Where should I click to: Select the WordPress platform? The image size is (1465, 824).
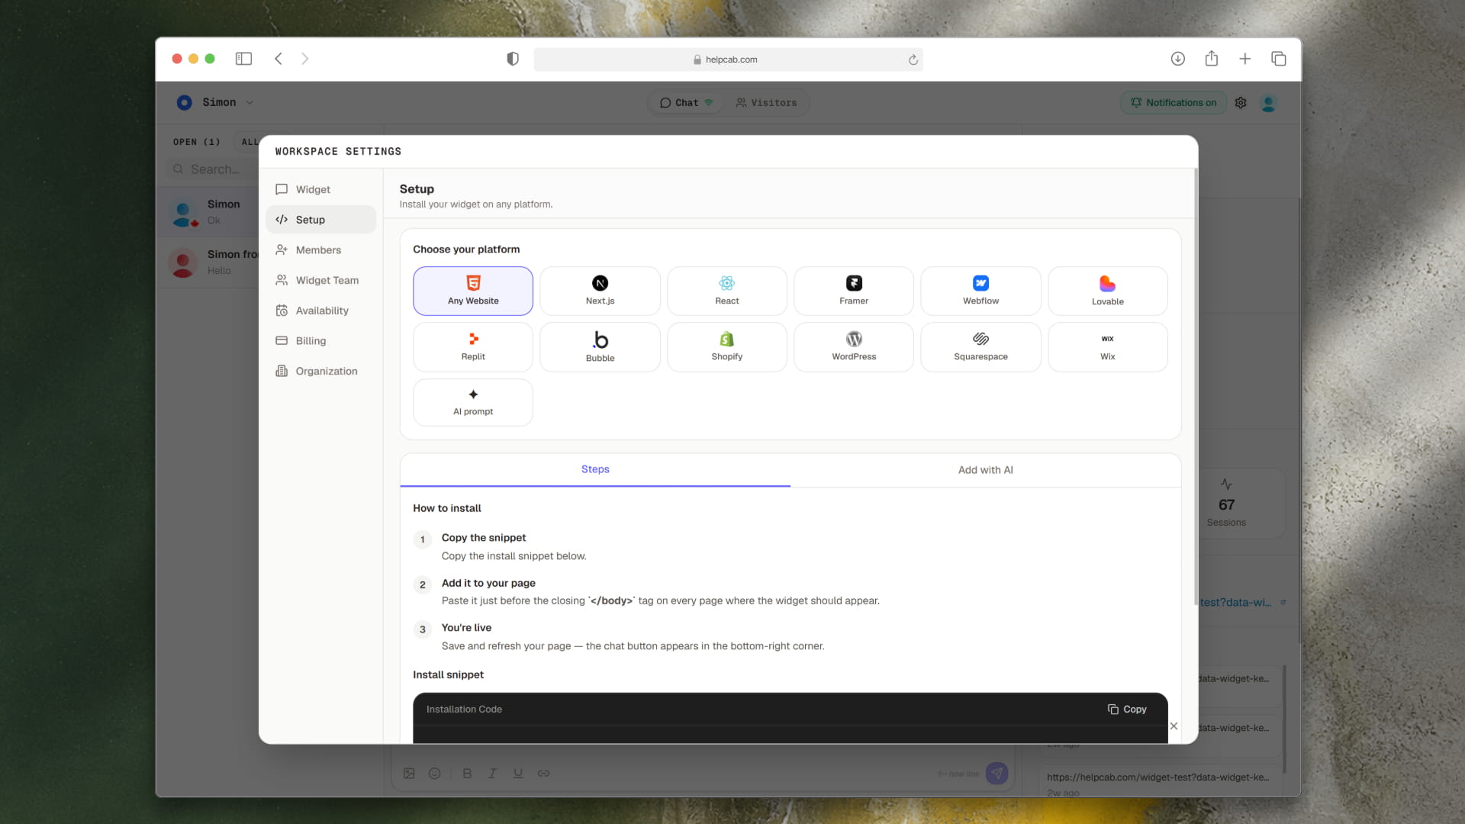coord(854,347)
